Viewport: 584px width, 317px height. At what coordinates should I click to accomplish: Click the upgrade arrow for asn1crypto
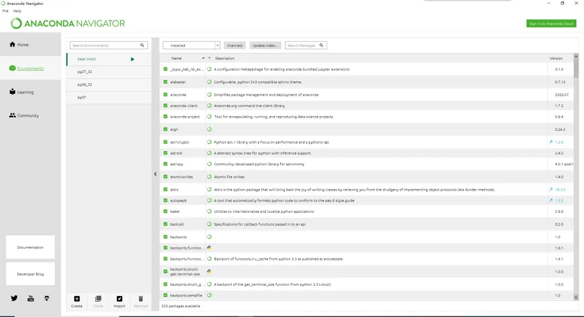coord(551,142)
